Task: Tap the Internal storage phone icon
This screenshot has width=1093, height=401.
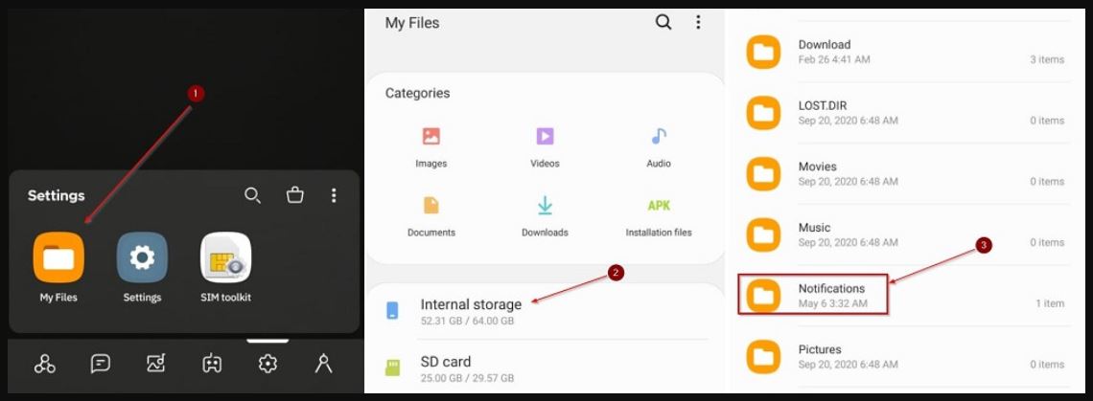Action: 392,310
